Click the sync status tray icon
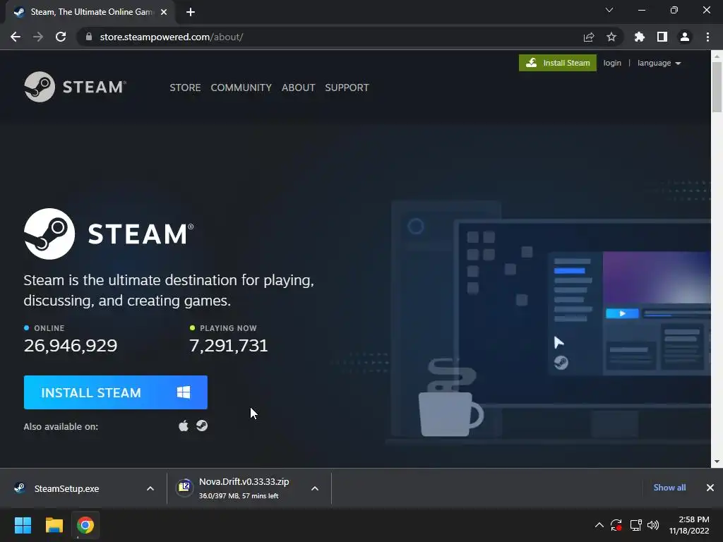 click(616, 525)
